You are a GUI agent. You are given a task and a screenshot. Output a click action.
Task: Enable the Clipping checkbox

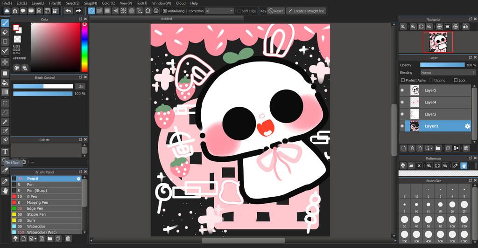pyautogui.click(x=431, y=80)
